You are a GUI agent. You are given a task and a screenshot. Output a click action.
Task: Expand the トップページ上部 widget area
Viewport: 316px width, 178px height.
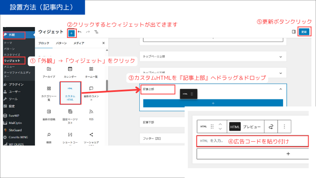click(281, 57)
